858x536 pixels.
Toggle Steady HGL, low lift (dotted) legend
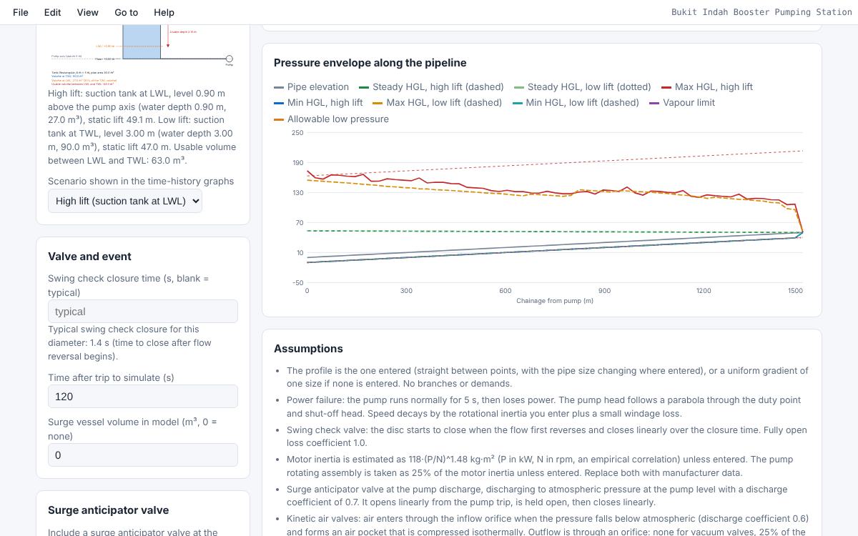(582, 86)
